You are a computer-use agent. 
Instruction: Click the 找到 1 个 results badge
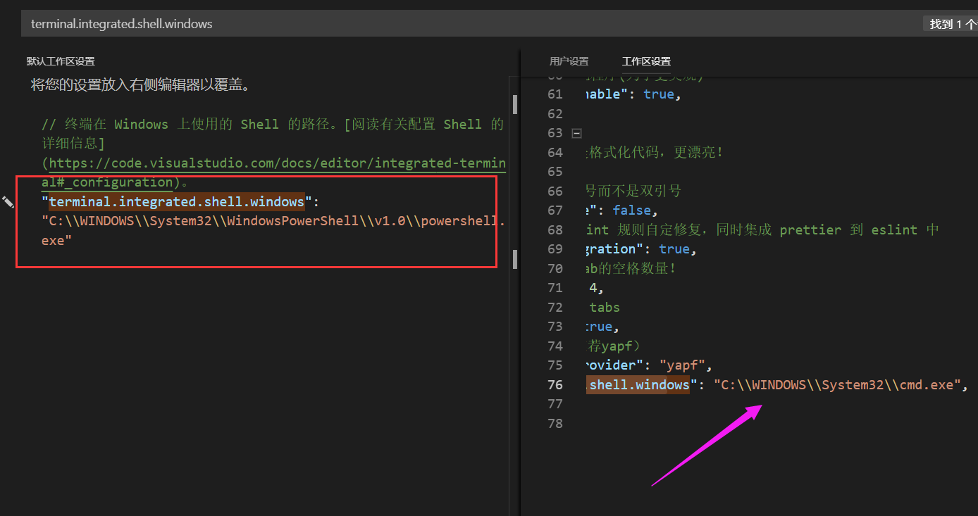pos(951,24)
